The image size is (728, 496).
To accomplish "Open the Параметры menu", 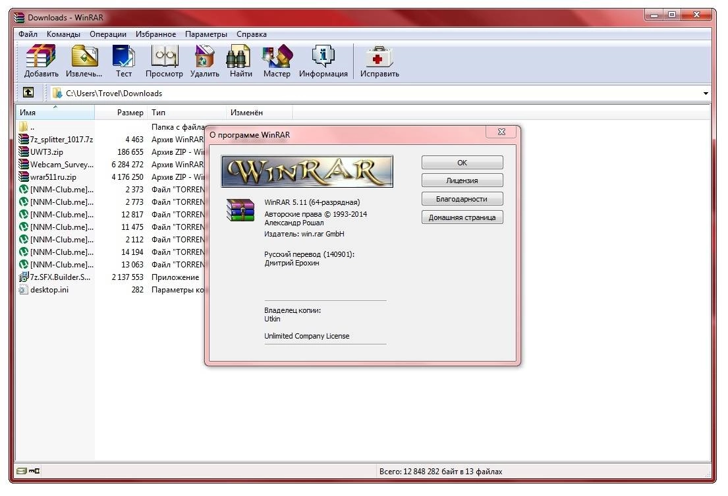I will click(206, 34).
